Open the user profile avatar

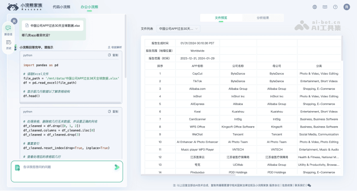point(347,7)
